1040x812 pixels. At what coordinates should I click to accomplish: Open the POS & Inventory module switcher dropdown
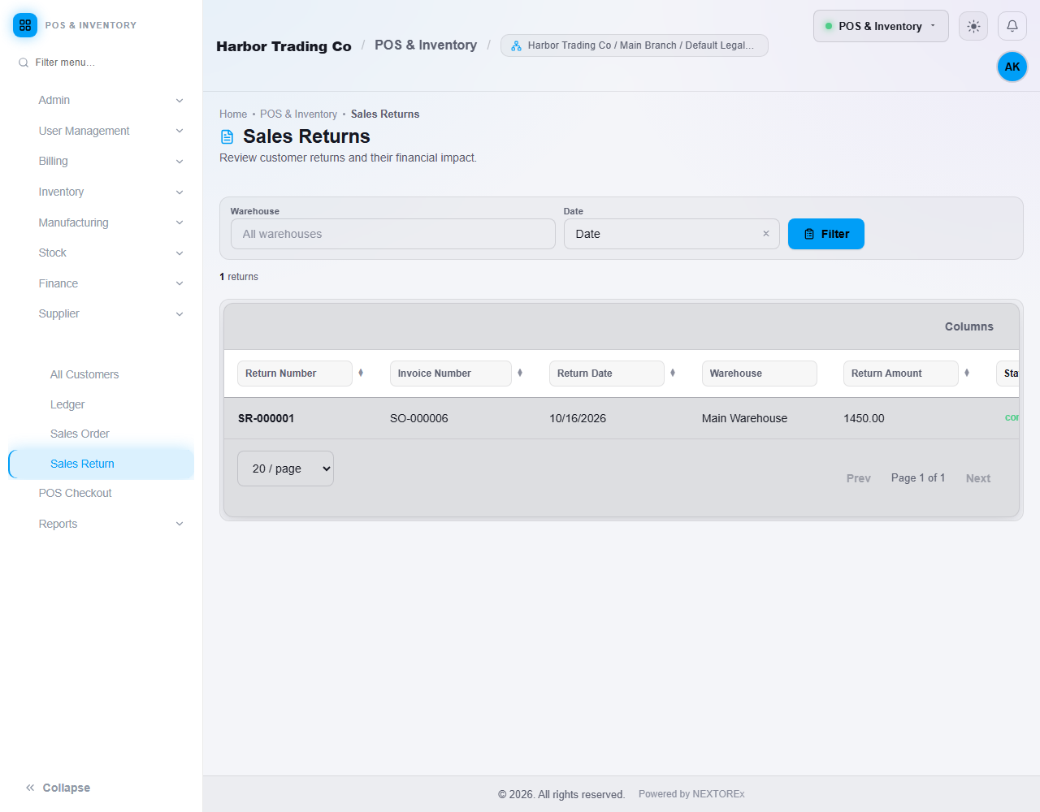coord(881,26)
